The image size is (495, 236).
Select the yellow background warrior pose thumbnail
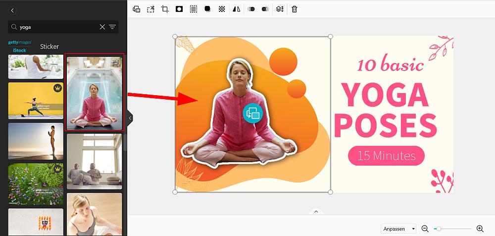[x=36, y=101]
